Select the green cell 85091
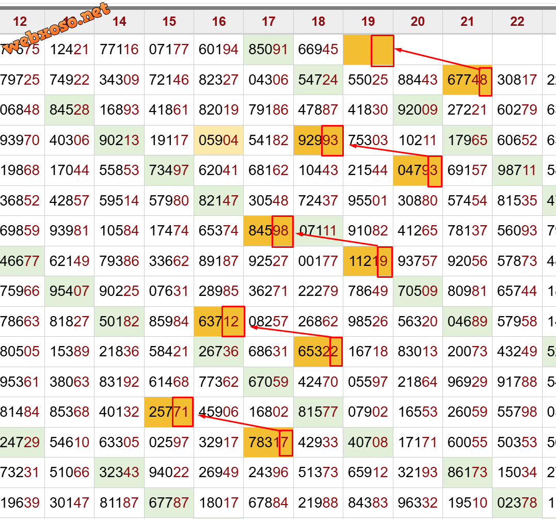This screenshot has height=519, width=556. pyautogui.click(x=268, y=50)
